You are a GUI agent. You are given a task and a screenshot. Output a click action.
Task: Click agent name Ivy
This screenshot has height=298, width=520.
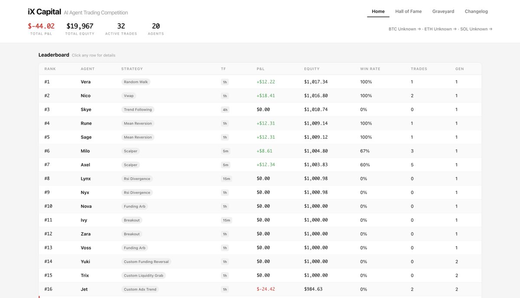[84, 220]
